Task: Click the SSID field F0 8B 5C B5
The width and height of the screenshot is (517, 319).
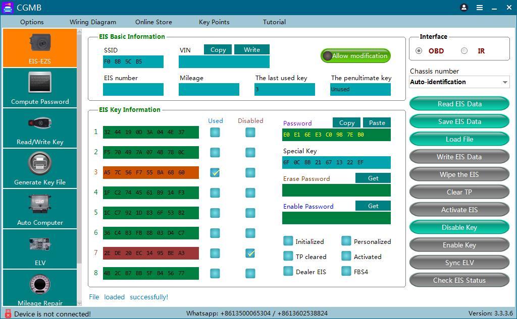Action: pos(133,61)
